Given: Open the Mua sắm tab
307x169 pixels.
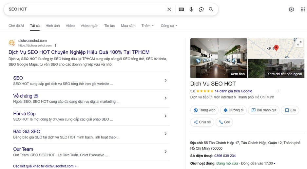Looking at the screenshot, I should tap(128, 26).
